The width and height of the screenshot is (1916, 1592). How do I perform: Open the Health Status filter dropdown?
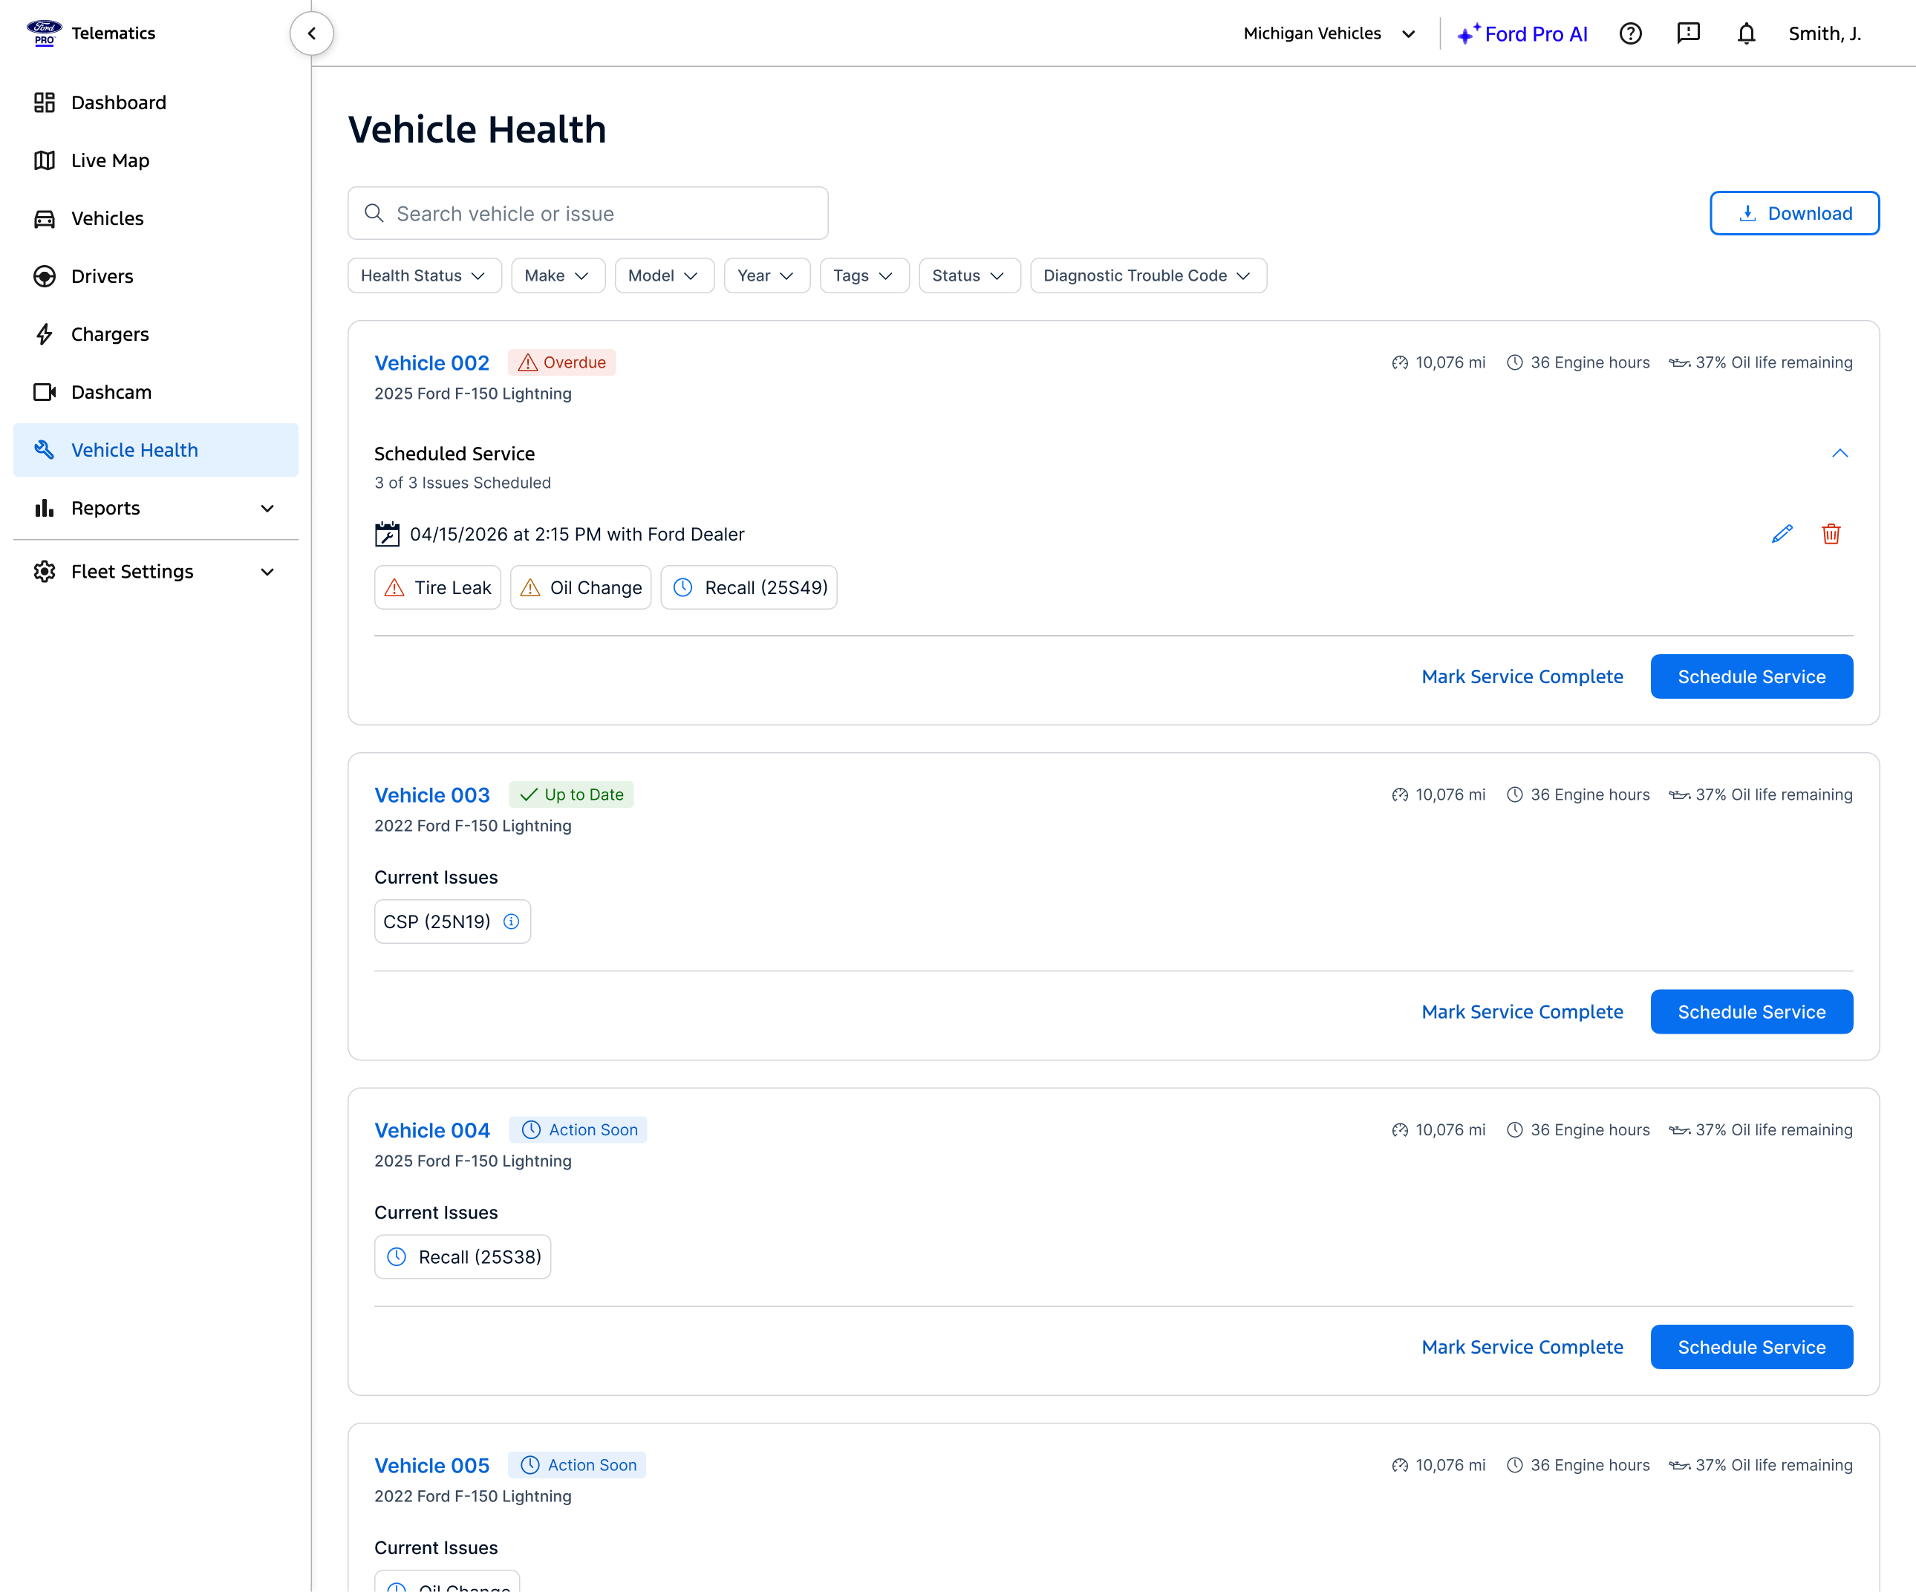tap(423, 275)
